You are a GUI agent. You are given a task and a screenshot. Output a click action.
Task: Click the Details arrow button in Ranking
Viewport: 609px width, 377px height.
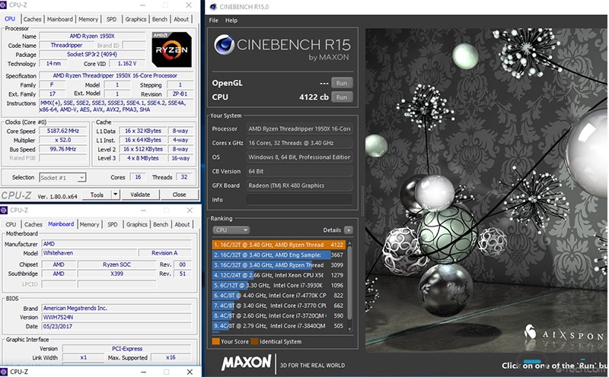click(x=349, y=230)
